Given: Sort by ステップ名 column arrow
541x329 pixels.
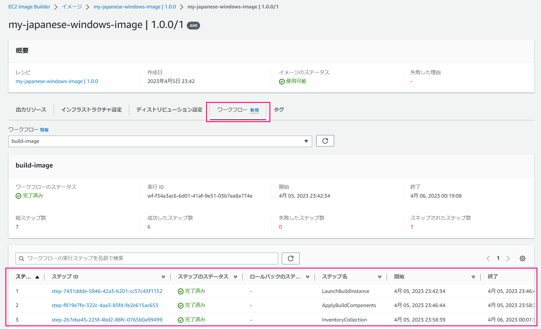Looking at the screenshot, I should 380,277.
